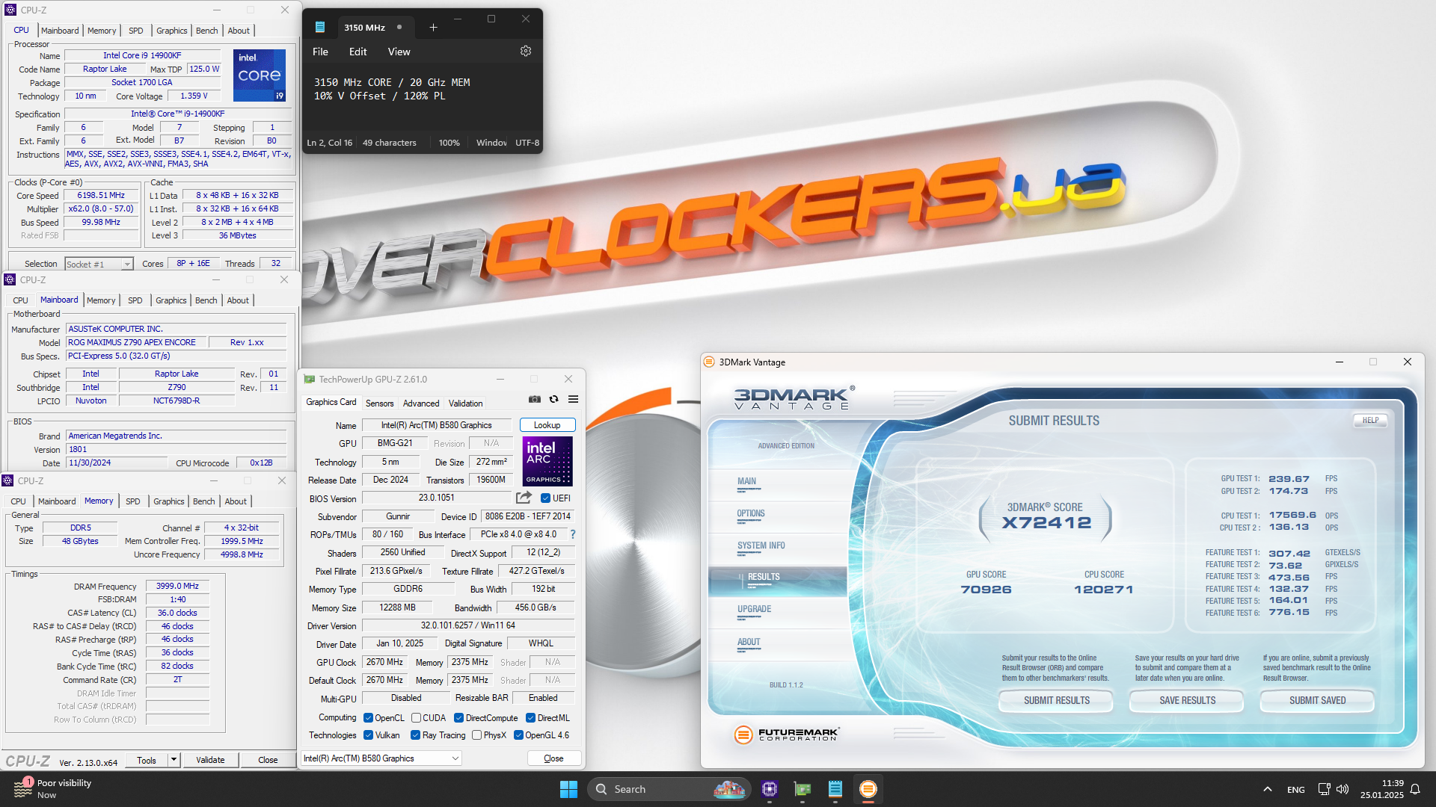Open OPTIONS in the 3DMark sidebar
Screen dimensions: 1436x807
click(750, 514)
